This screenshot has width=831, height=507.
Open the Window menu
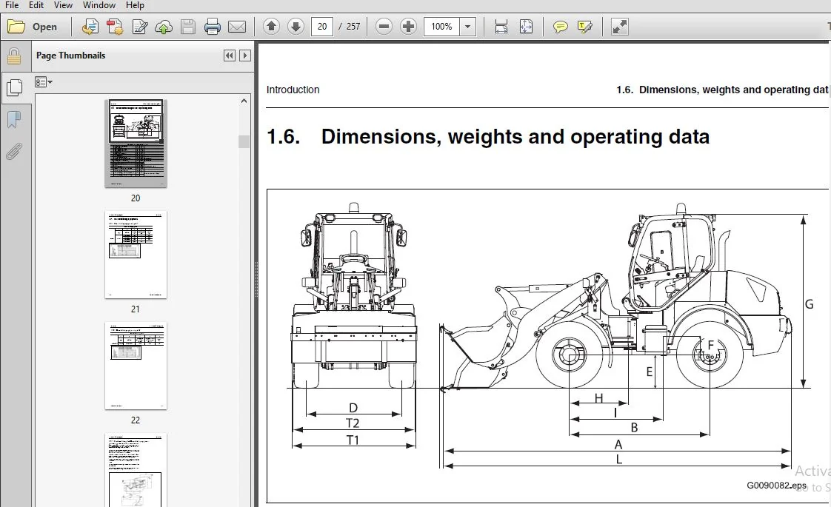pos(99,5)
